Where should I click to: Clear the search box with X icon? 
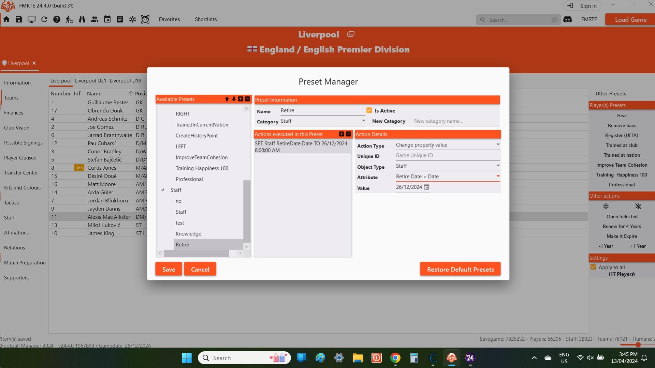554,20
